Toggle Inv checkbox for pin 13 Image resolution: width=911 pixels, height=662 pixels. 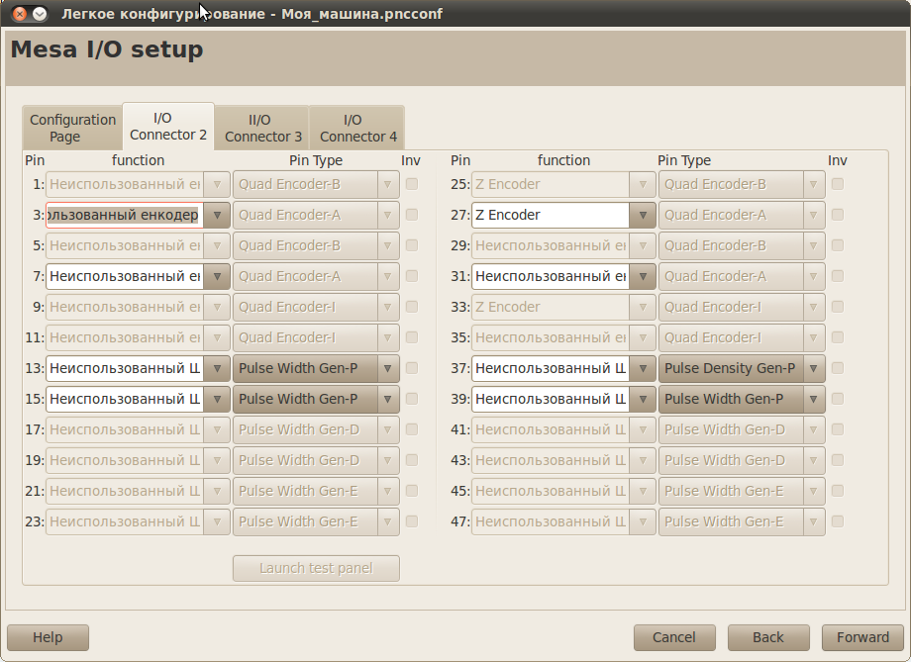tap(412, 368)
